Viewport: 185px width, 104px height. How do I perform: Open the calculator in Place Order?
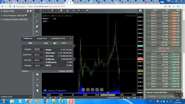[28, 11]
